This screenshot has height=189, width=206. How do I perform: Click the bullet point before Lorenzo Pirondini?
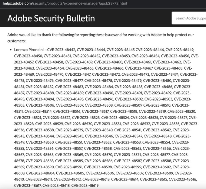(x=11, y=50)
